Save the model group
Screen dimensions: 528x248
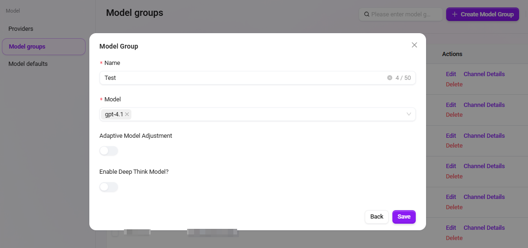coord(404,217)
